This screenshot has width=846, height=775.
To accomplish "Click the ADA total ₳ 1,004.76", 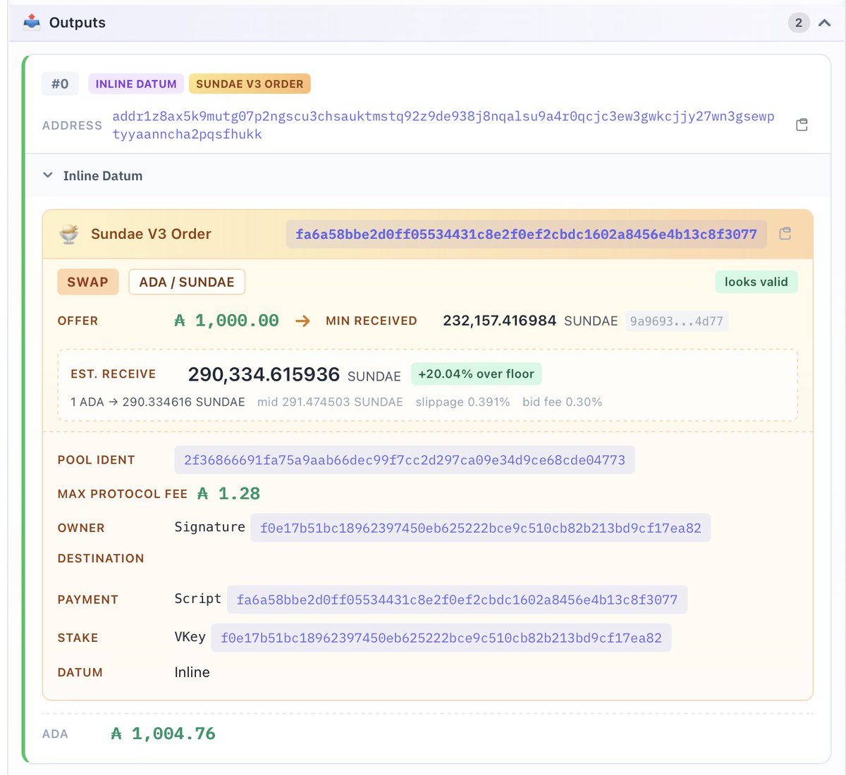I will click(164, 733).
